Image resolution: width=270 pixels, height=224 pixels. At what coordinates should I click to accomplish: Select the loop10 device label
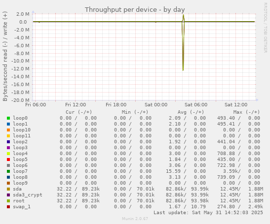pos(22,130)
